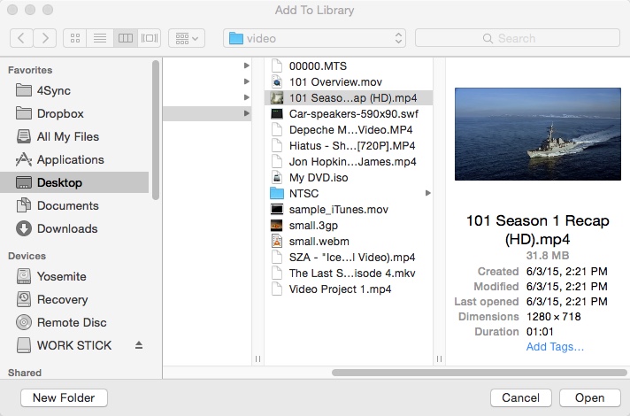Select Desktop in the sidebar

pyautogui.click(x=74, y=182)
